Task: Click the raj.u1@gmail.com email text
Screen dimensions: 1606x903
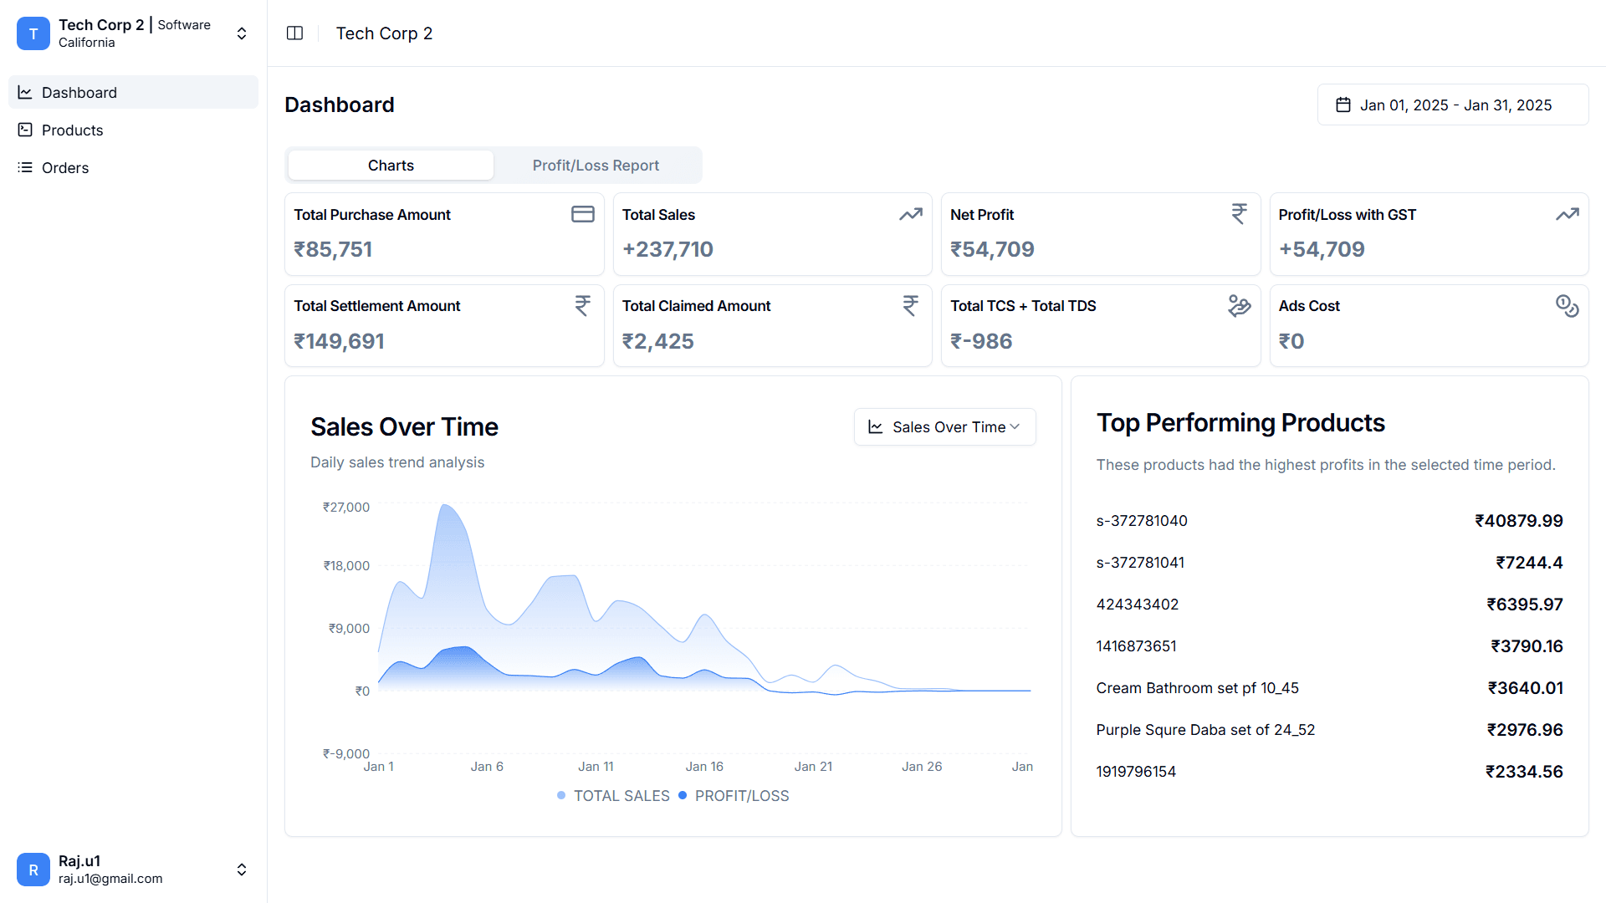Action: 110,879
